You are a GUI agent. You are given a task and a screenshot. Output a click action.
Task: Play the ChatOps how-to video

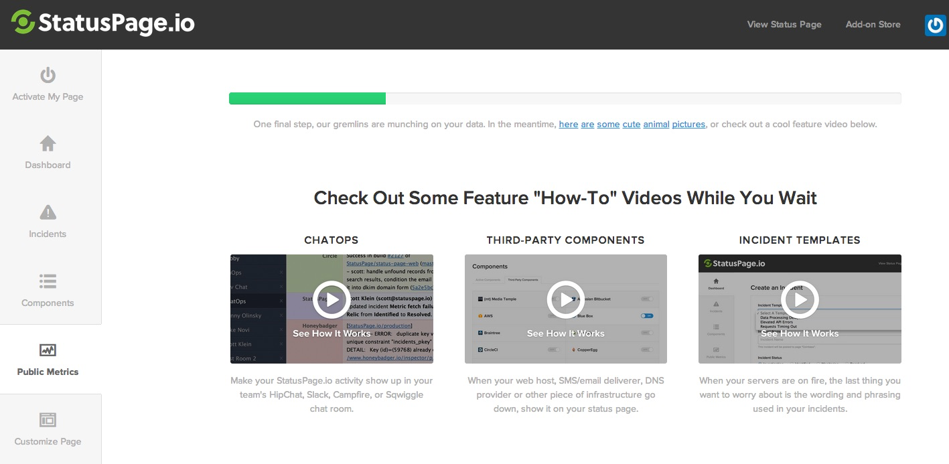[x=332, y=299]
